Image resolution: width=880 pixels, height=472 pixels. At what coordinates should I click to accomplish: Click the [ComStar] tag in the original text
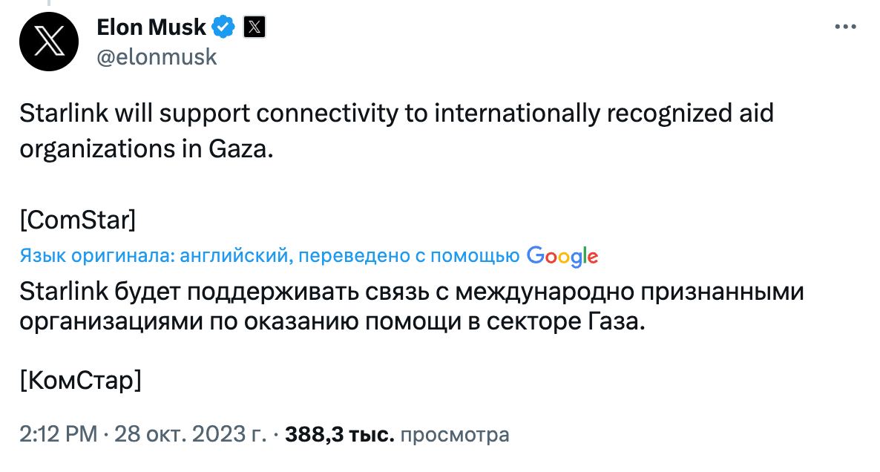(78, 220)
